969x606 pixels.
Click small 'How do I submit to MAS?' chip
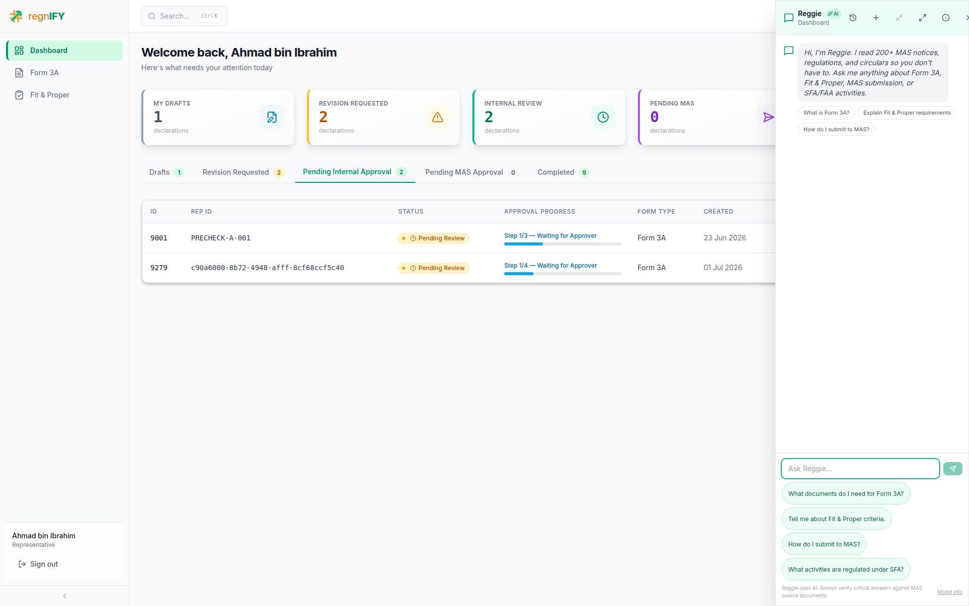coord(836,130)
